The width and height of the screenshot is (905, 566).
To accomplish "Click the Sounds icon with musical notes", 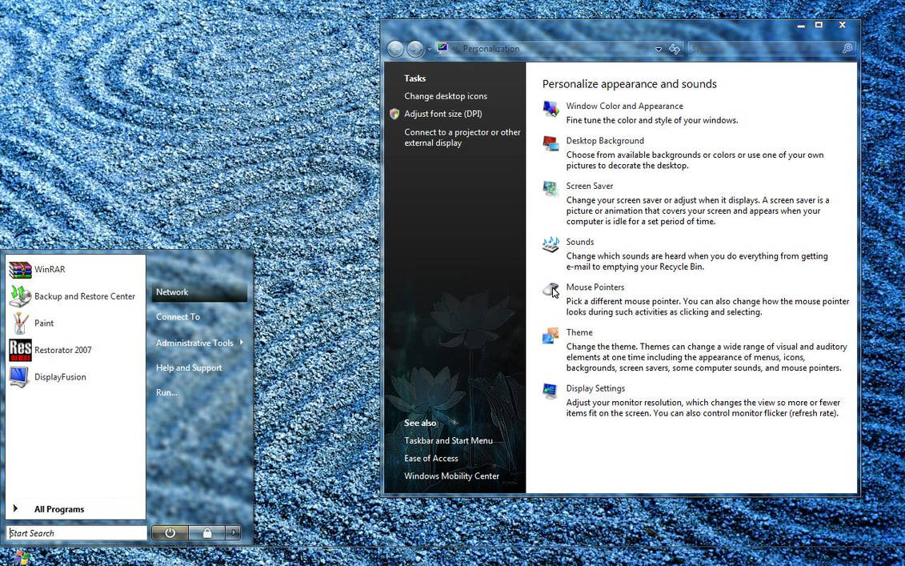I will [551, 244].
